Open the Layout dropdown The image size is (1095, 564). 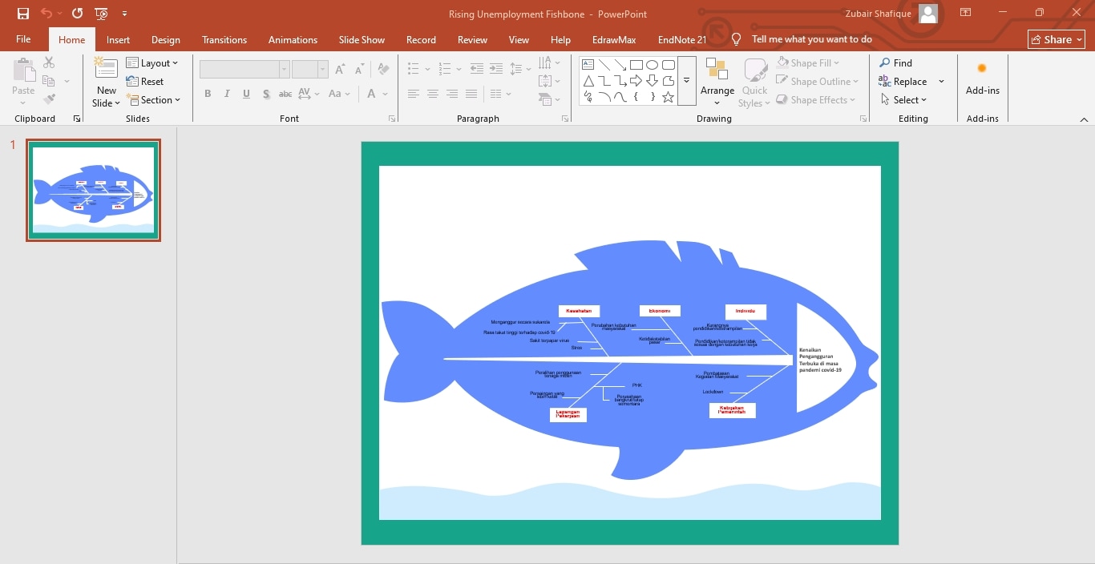point(153,62)
